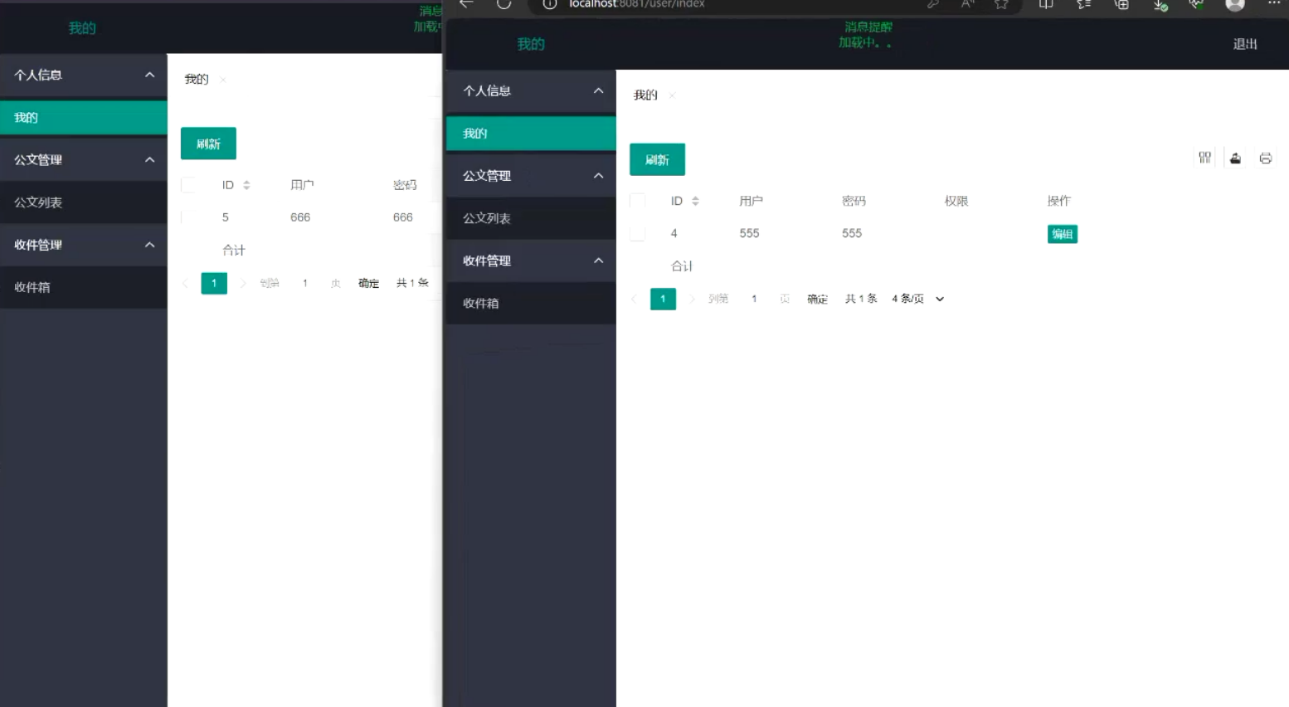Tick the checkbox for row ID 5
1289x707 pixels.
tap(188, 217)
